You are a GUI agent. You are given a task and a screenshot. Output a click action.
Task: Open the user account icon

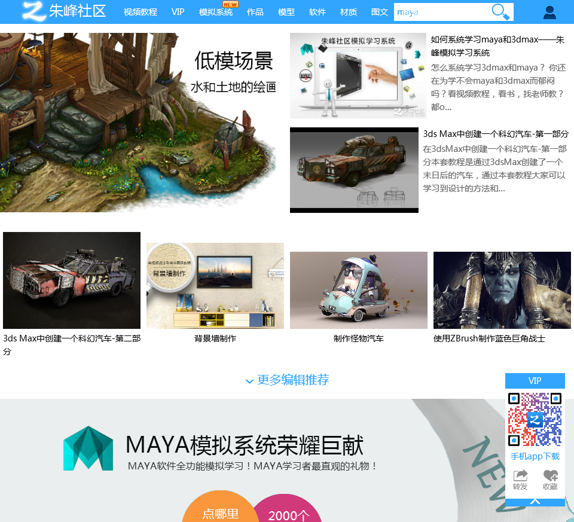click(549, 13)
